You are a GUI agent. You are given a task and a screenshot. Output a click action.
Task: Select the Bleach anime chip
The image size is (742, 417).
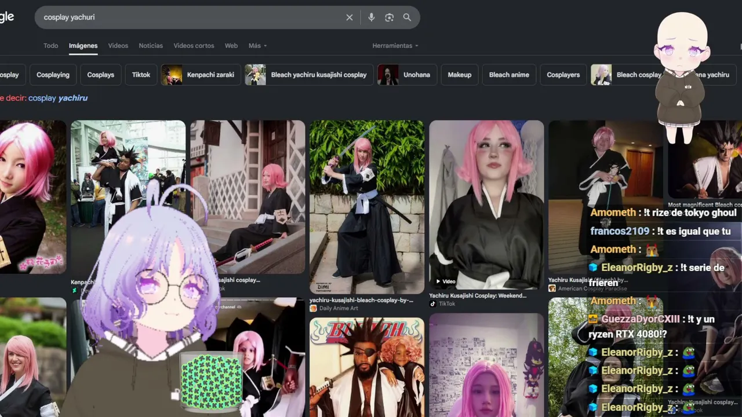(x=509, y=75)
